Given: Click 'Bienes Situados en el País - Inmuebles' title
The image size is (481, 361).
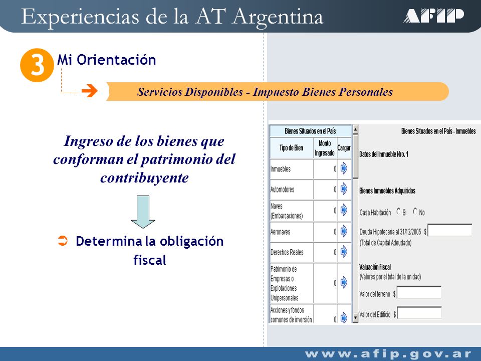Looking at the screenshot, I should click(438, 131).
